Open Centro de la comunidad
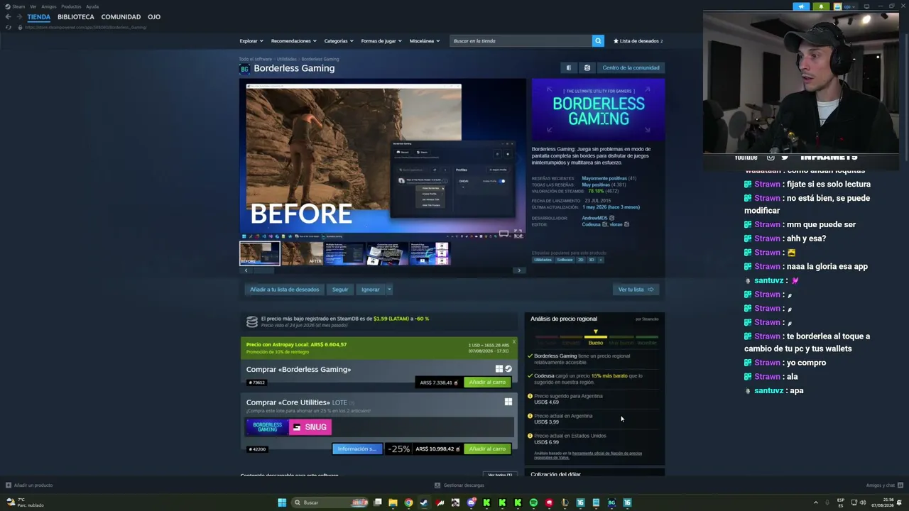 pyautogui.click(x=631, y=68)
